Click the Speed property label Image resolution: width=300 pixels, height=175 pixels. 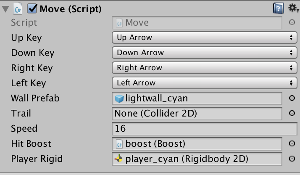(x=24, y=129)
